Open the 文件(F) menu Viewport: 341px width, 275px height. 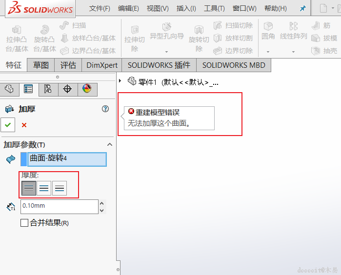pos(100,8)
